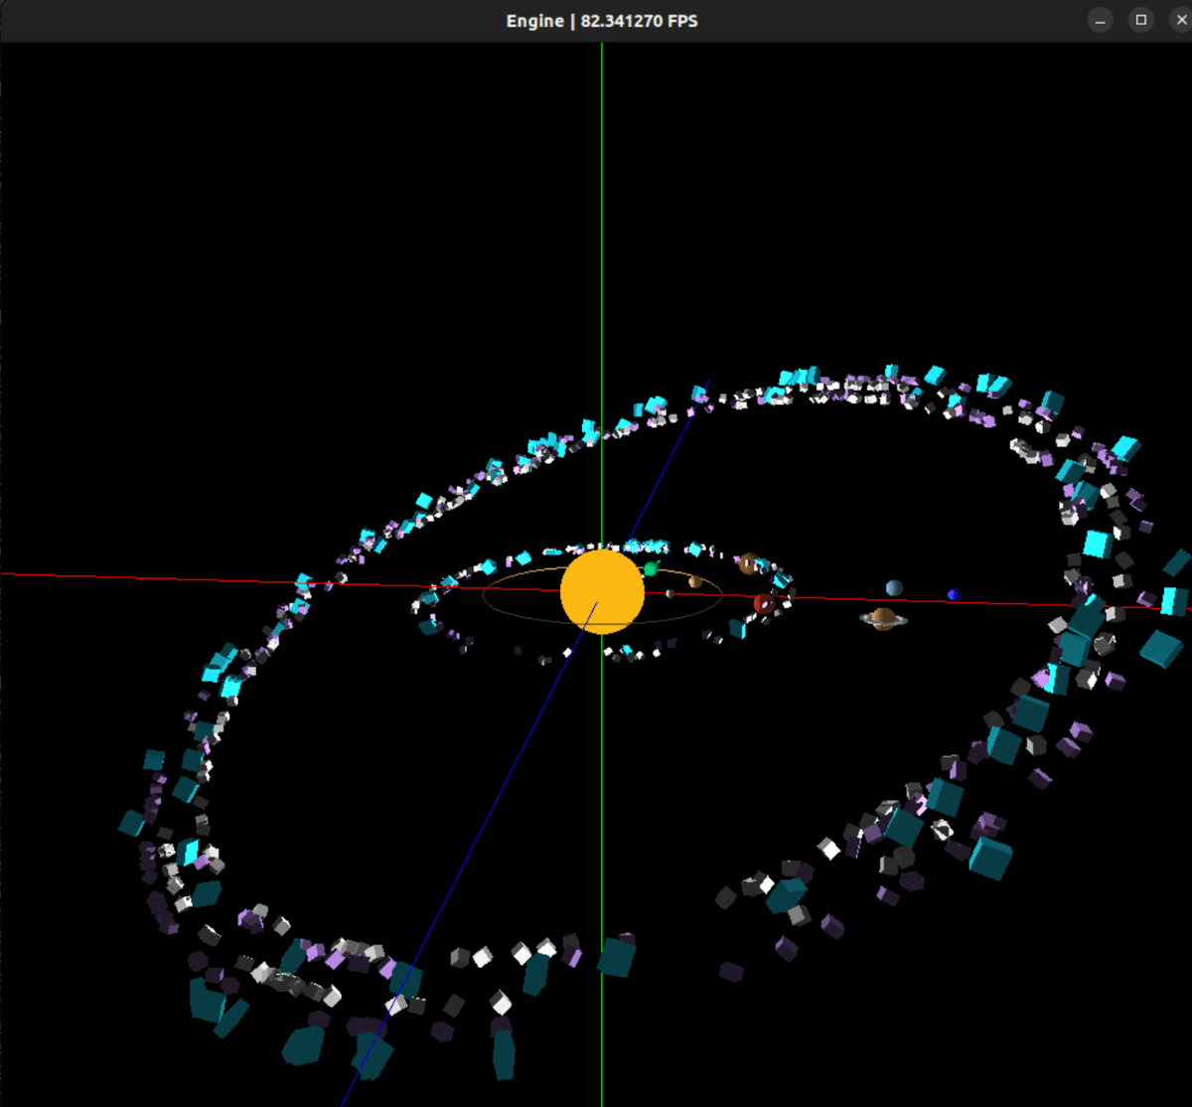1192x1107 pixels.
Task: Select the small tan planet right of green planet
Action: coord(695,581)
